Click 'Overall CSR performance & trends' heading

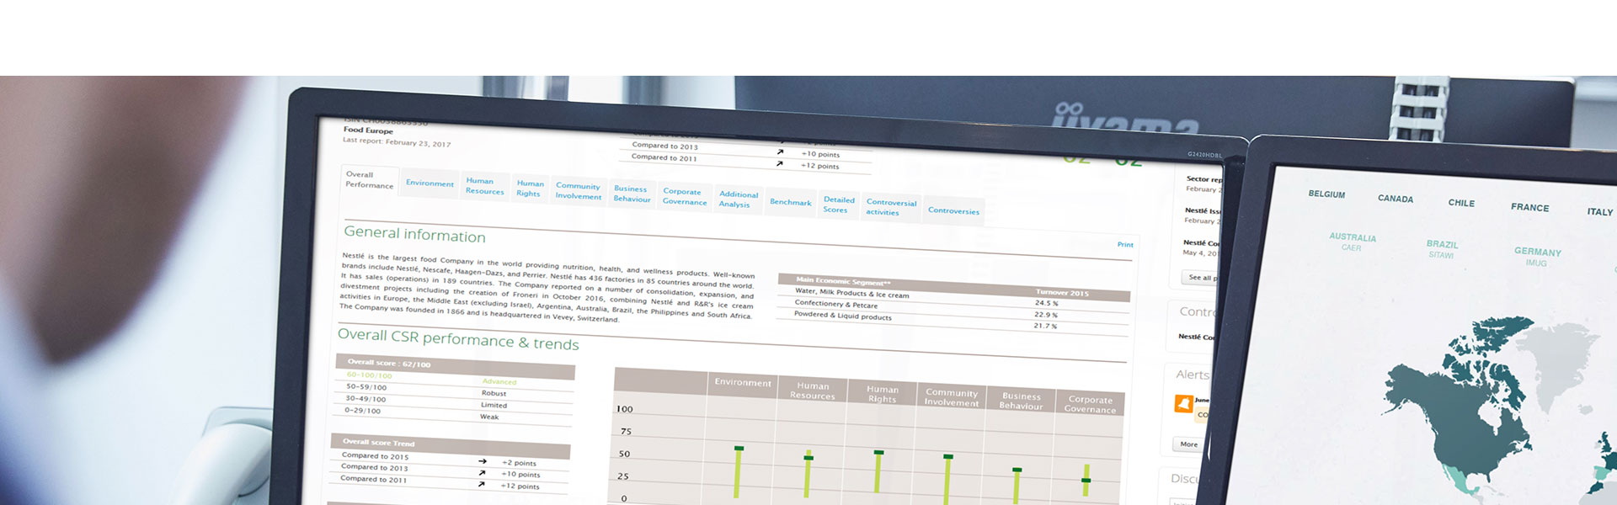(458, 338)
